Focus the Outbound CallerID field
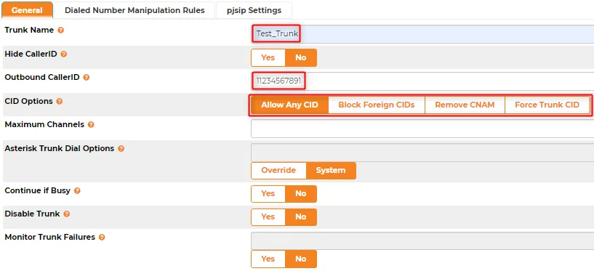Viewport: 594px width, 271px height. [x=422, y=81]
